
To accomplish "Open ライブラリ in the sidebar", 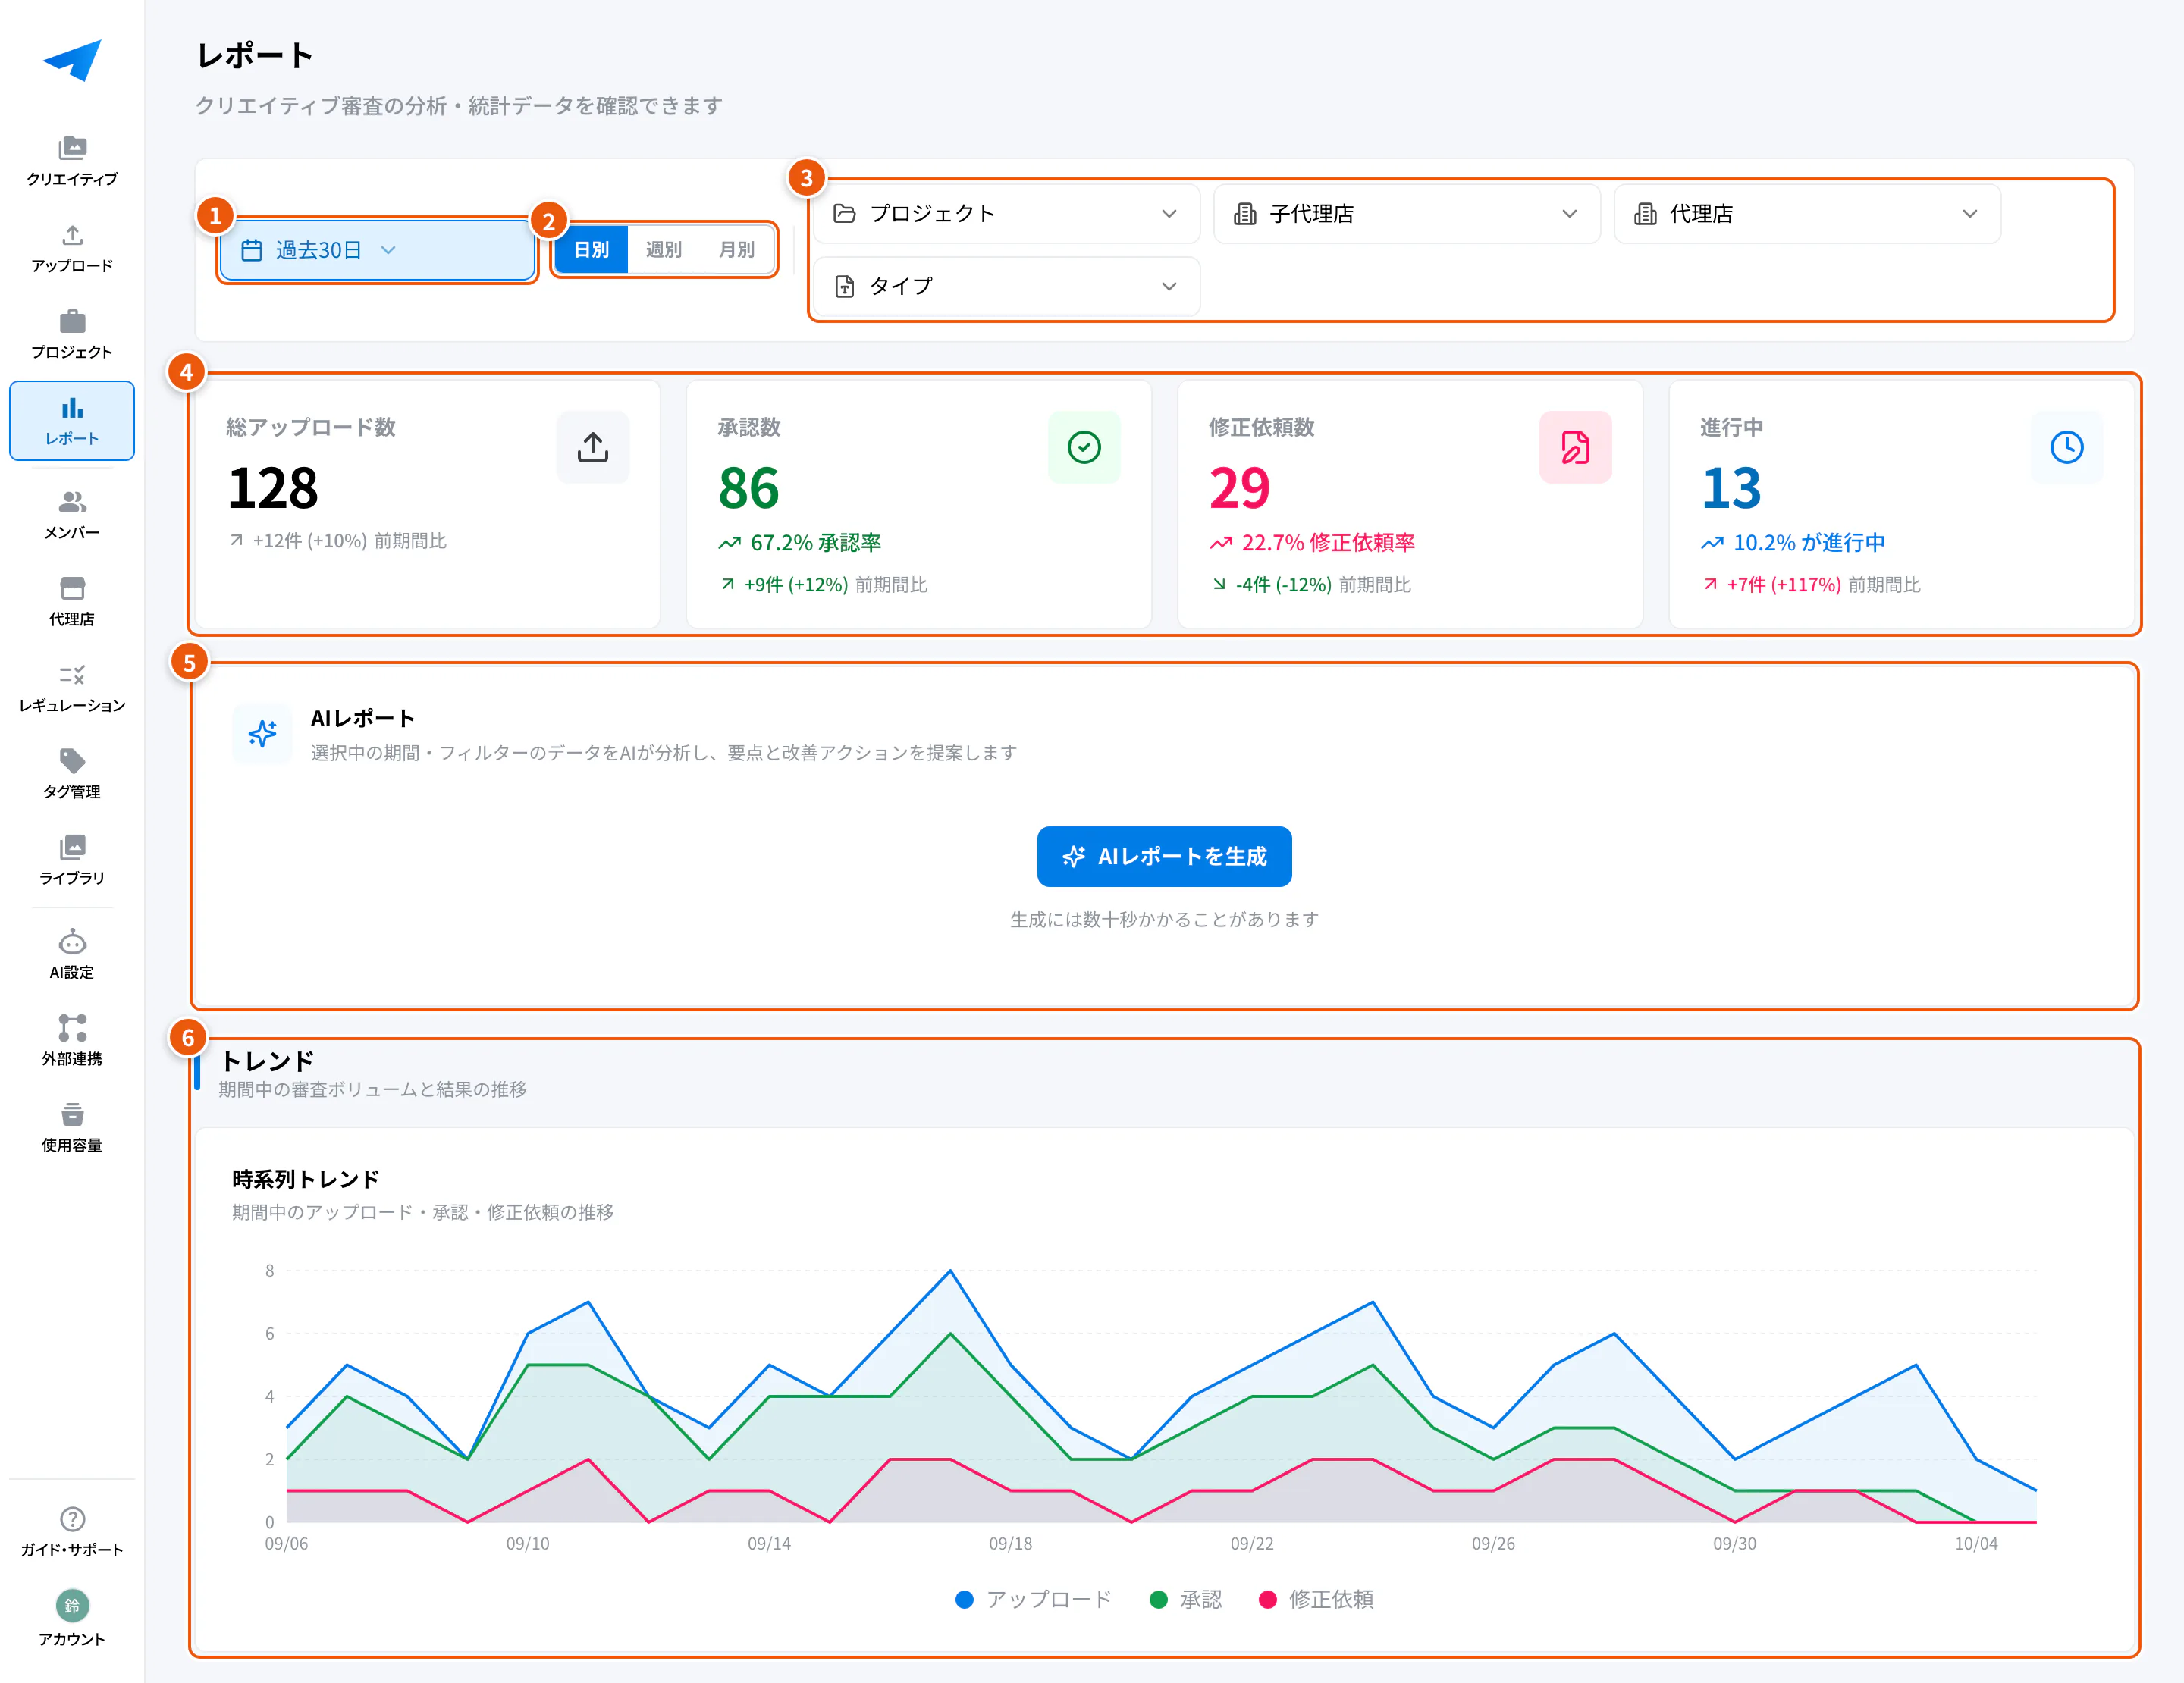I will click(x=72, y=860).
